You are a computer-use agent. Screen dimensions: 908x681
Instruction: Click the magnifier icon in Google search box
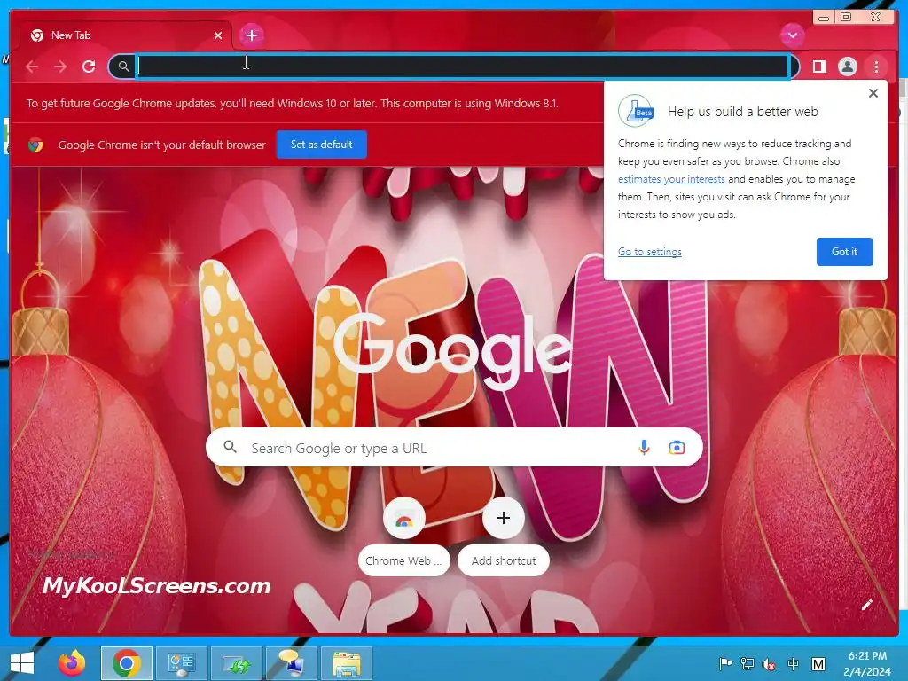click(x=230, y=447)
